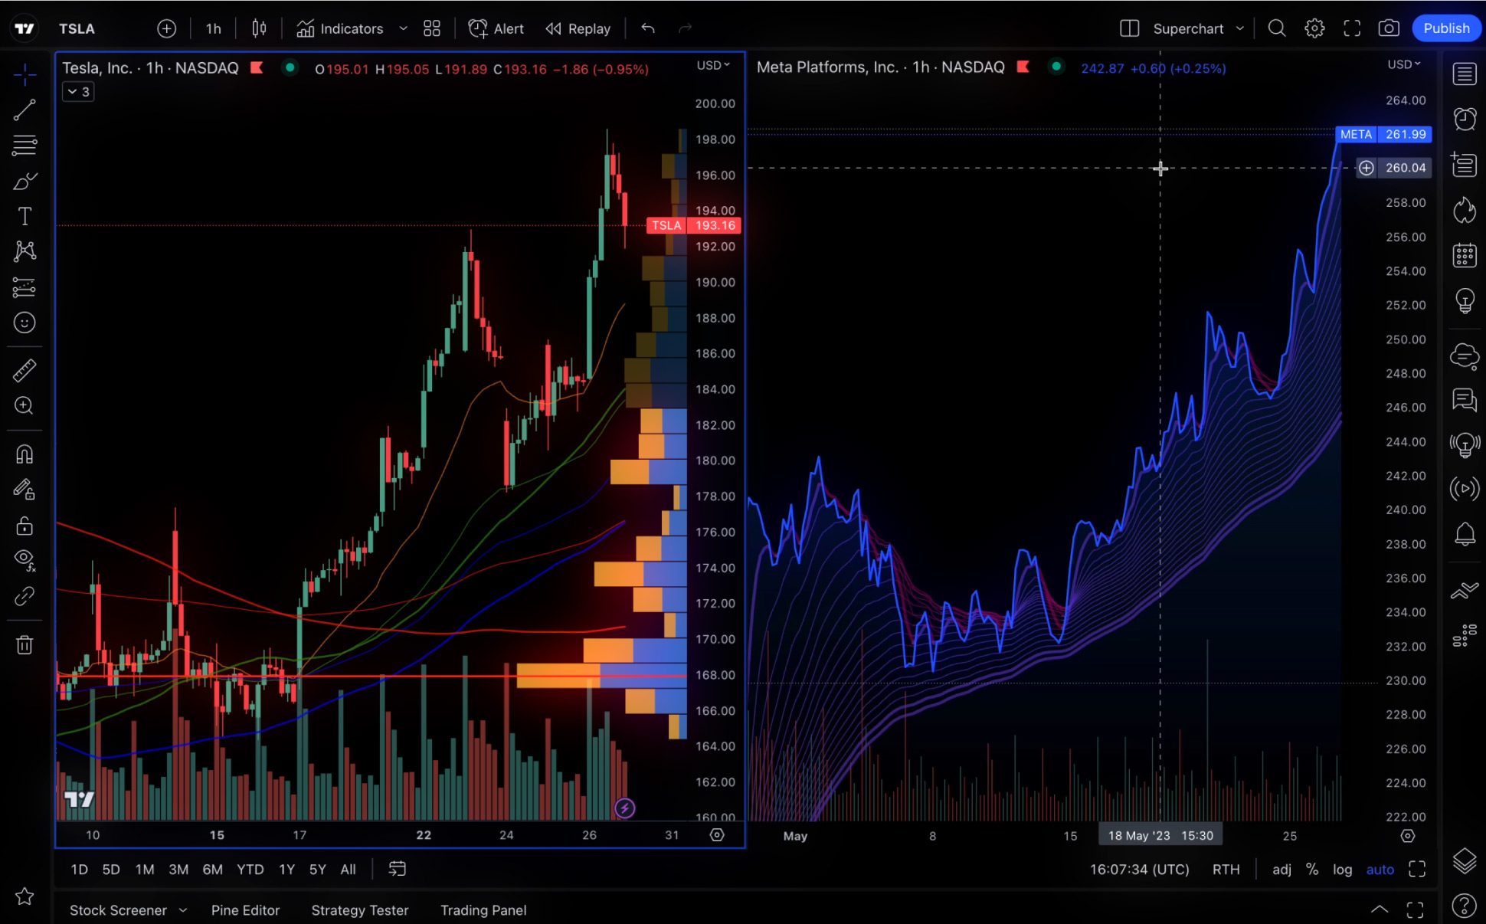Open the economic calendar panel

click(1464, 254)
